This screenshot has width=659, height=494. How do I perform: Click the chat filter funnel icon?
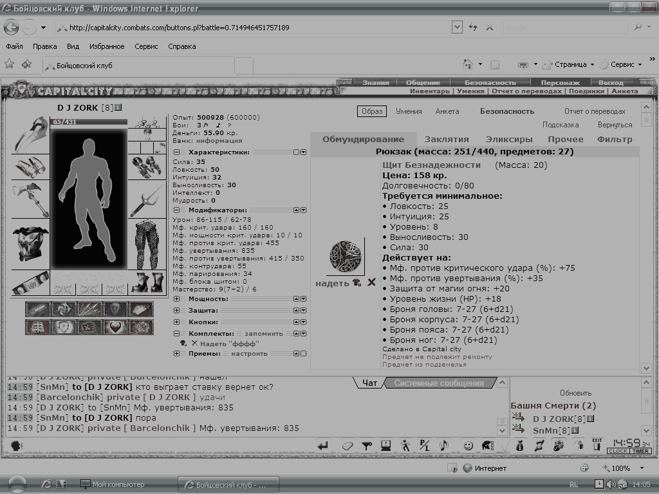[x=366, y=446]
